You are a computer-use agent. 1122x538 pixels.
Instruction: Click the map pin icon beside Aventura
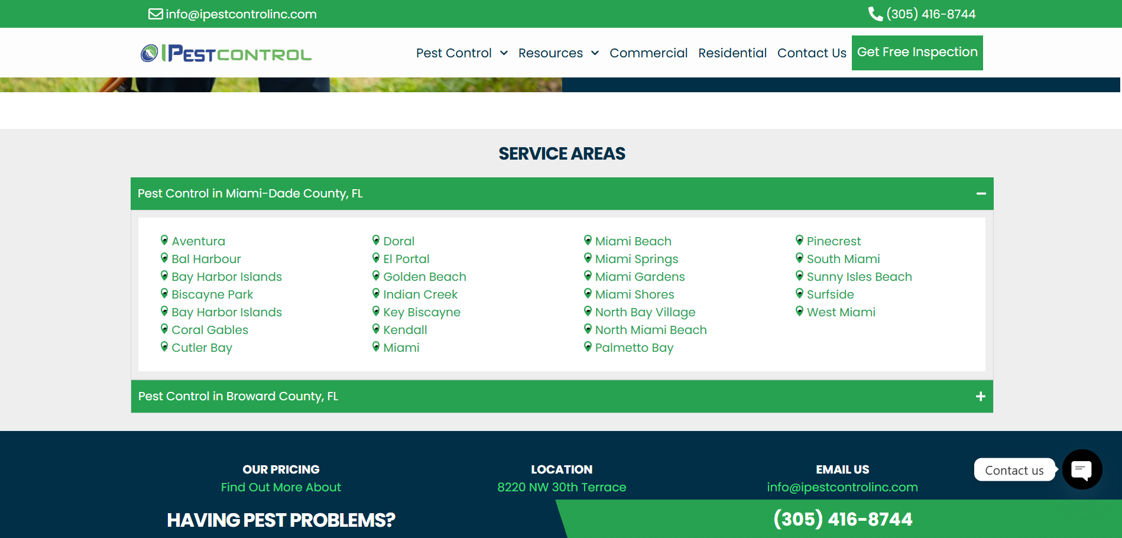point(164,240)
